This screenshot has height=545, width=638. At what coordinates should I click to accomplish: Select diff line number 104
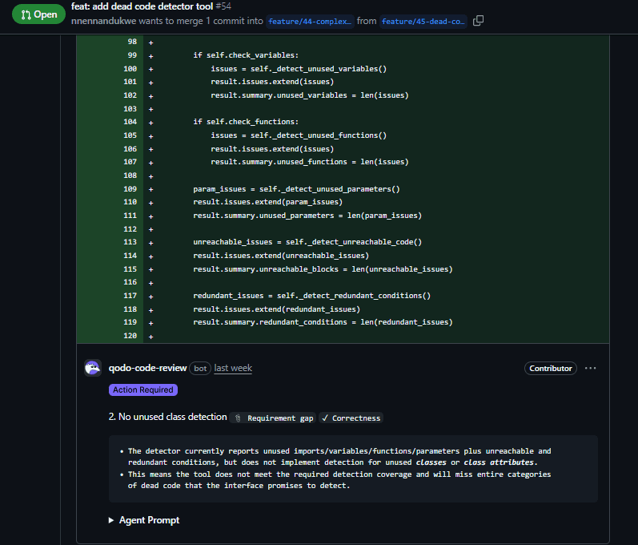click(x=130, y=122)
